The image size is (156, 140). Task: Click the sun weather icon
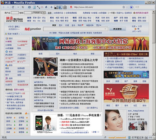click(135, 29)
